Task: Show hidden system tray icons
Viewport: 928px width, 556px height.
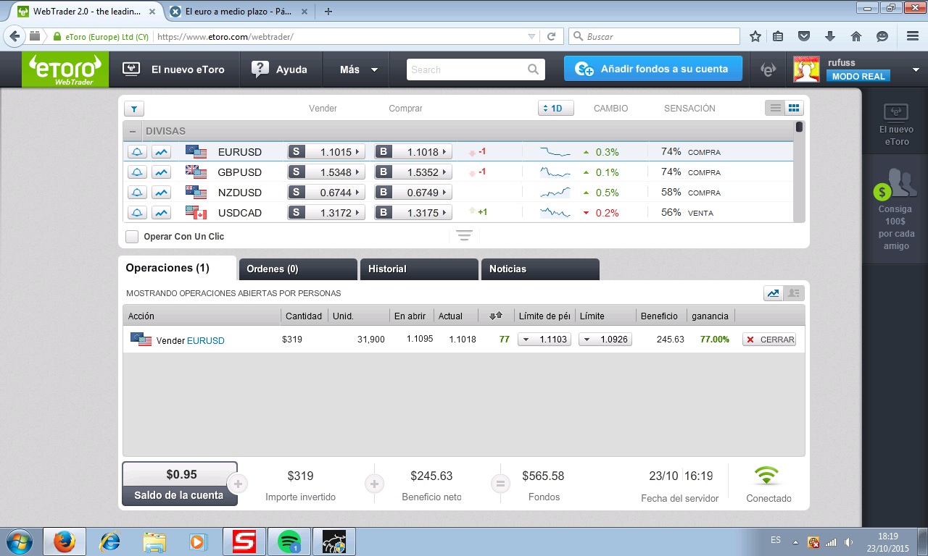Action: click(x=796, y=542)
